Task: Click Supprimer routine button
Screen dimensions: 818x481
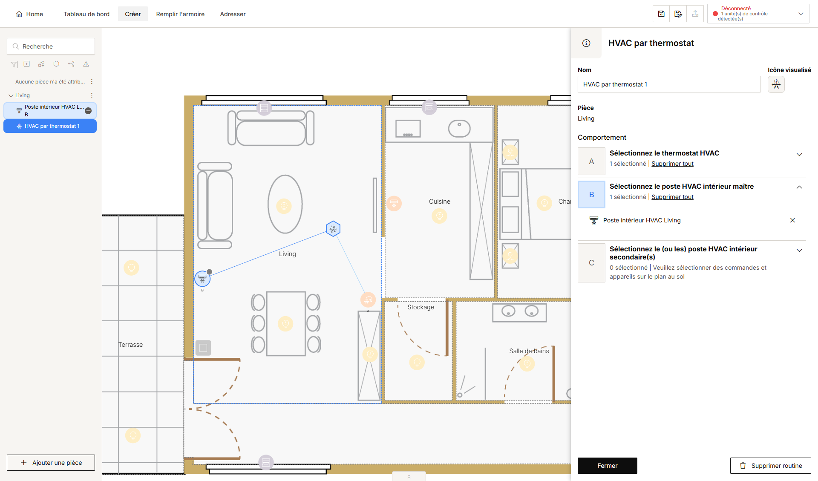Action: coord(770,466)
